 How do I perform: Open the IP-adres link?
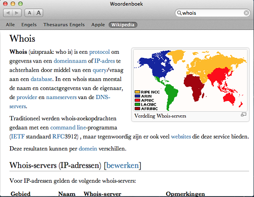point(105,61)
